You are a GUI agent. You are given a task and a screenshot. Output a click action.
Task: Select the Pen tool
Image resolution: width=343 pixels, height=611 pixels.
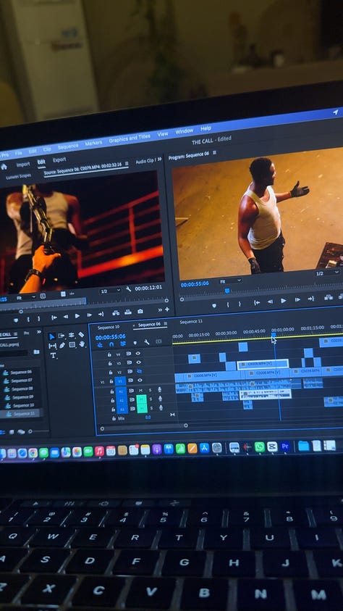[x=62, y=345]
